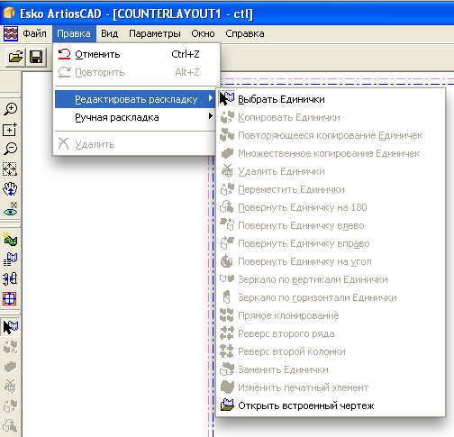Click Повернуть Единичку на 180
The image size is (454, 437).
[x=331, y=207]
